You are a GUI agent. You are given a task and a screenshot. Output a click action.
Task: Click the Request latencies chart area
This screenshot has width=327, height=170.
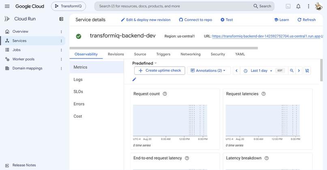[263, 121]
